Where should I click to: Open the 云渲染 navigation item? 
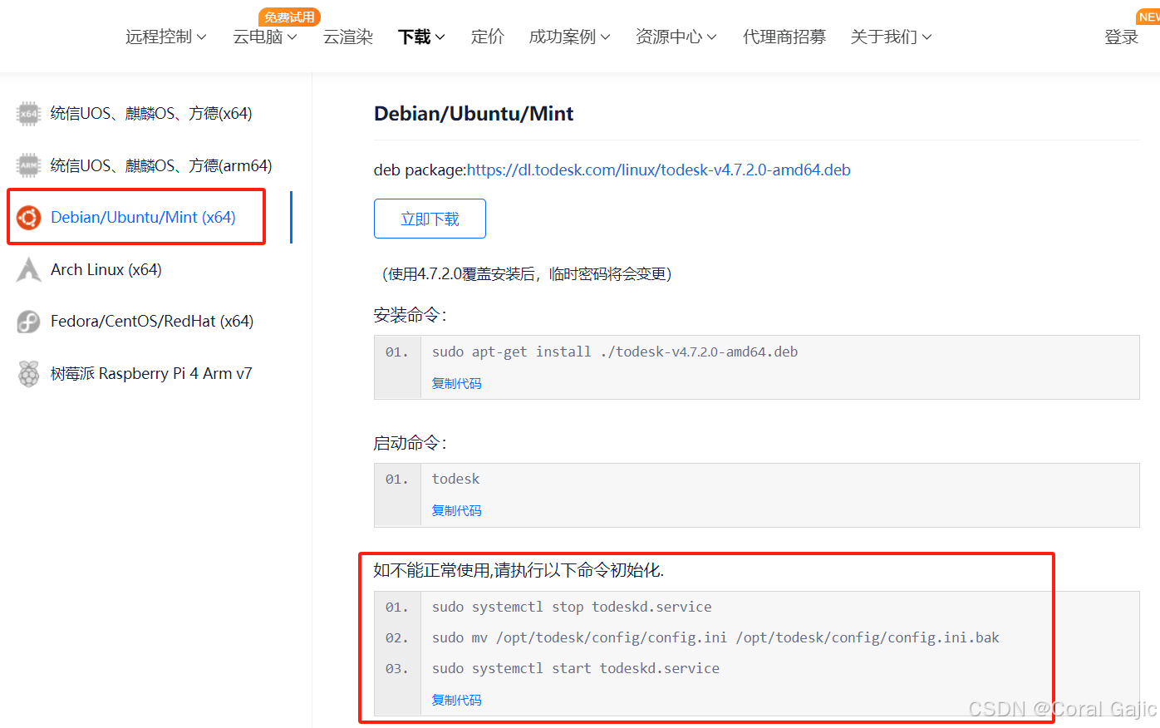[348, 37]
